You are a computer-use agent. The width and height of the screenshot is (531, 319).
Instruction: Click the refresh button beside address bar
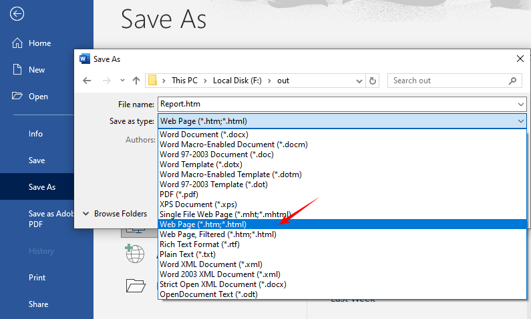click(x=373, y=81)
